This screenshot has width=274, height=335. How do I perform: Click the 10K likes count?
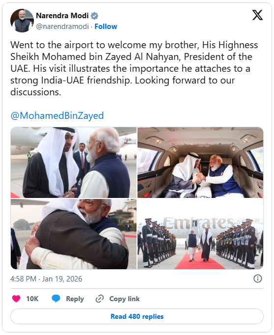click(32, 299)
